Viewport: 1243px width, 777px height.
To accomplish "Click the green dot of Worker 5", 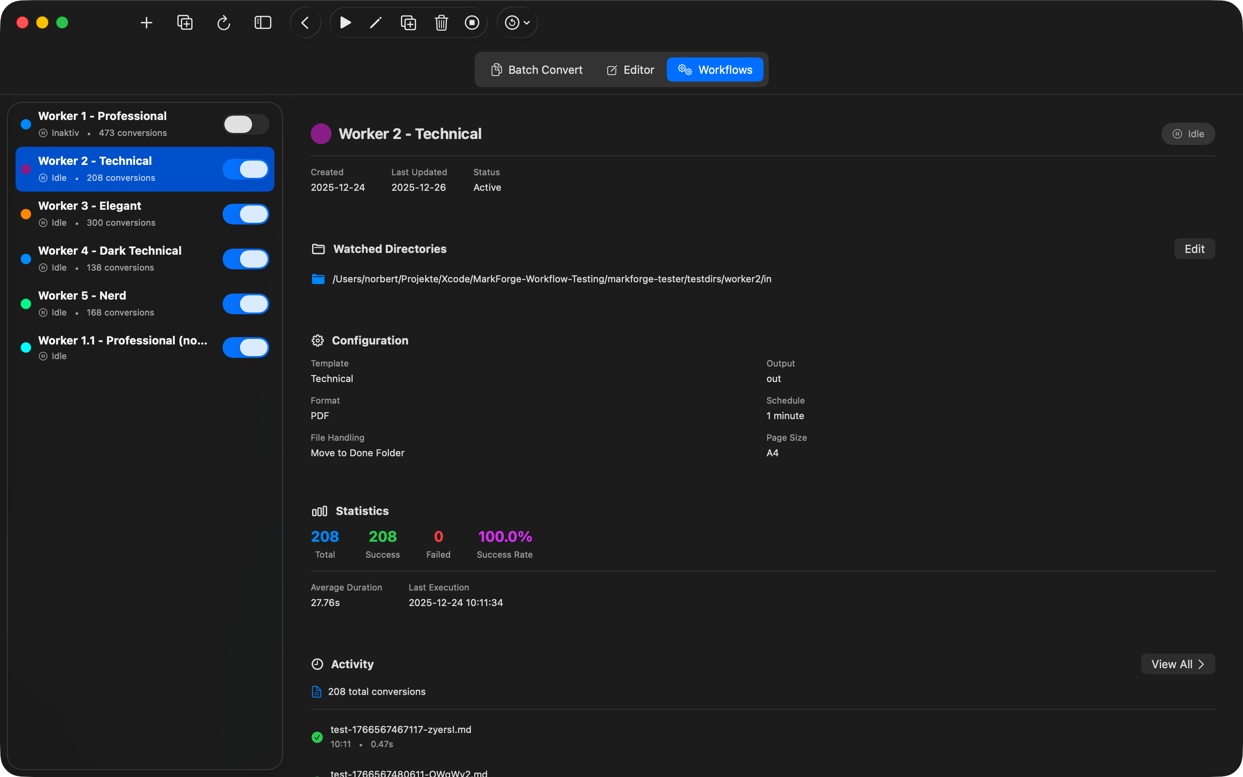I will point(26,304).
